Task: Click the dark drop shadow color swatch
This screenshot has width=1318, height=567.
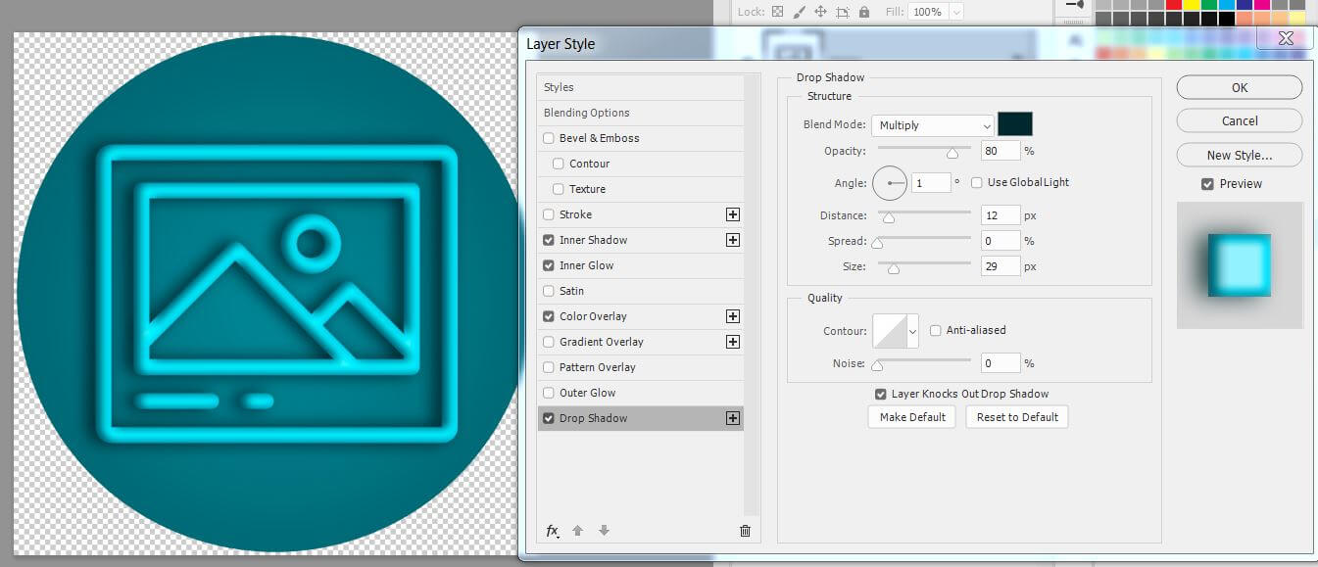Action: click(1014, 124)
